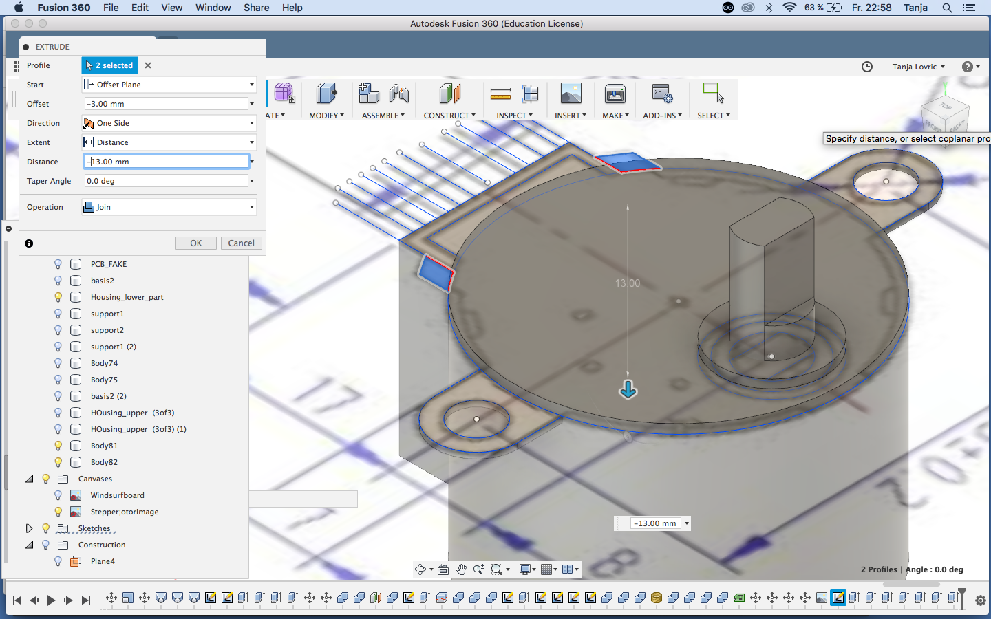Click the info icon in Extrude dialog
The image size is (991, 619).
pos(29,243)
